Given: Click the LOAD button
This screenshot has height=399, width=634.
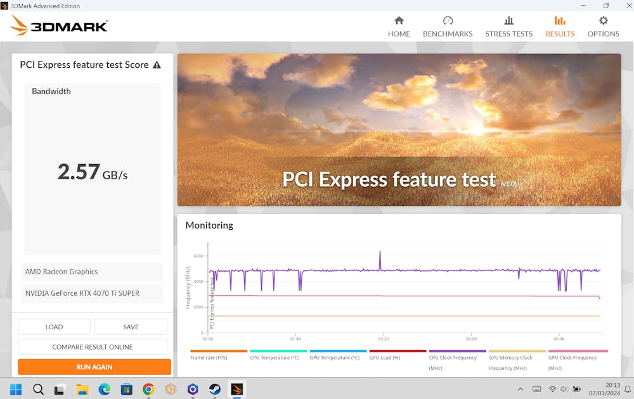Looking at the screenshot, I should tap(54, 327).
